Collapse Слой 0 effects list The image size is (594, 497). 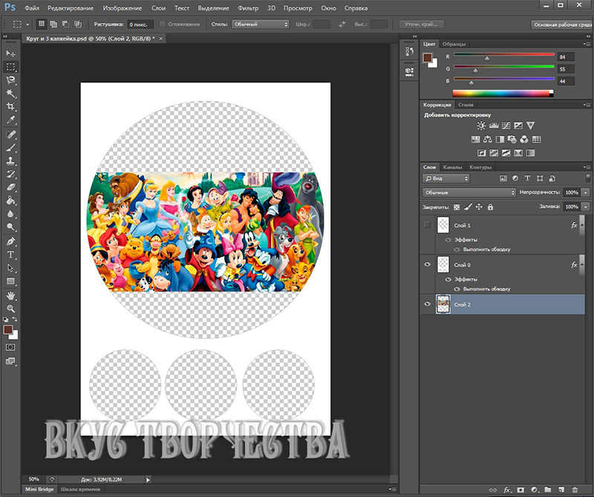point(582,264)
